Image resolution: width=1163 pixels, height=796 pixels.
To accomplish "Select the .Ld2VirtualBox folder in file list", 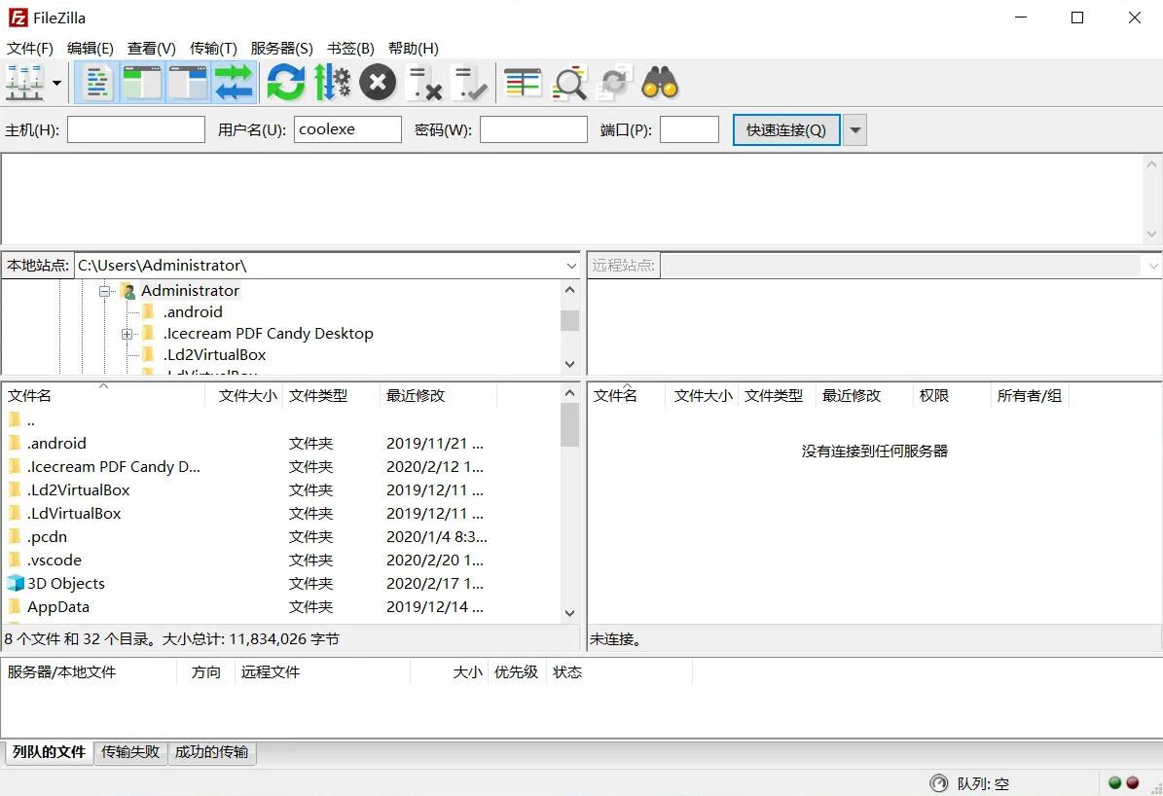I will [x=282, y=490].
